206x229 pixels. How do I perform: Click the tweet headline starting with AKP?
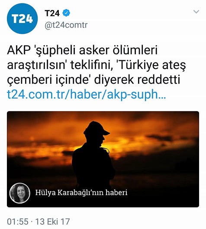(x=97, y=65)
